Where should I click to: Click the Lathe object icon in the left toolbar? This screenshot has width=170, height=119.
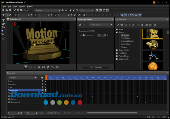point(3,27)
